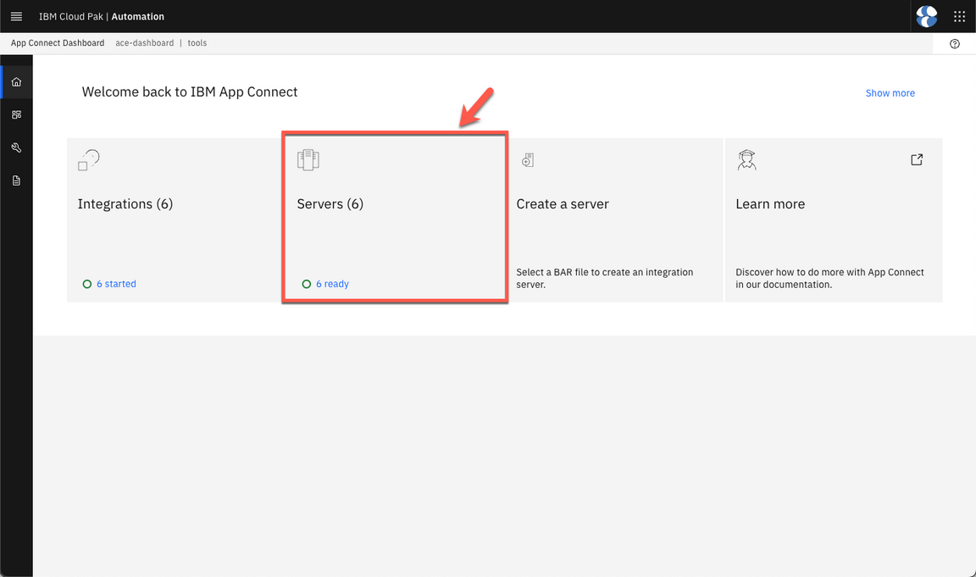Select the Home icon in the sidebar
This screenshot has height=577, width=976.
click(x=16, y=82)
